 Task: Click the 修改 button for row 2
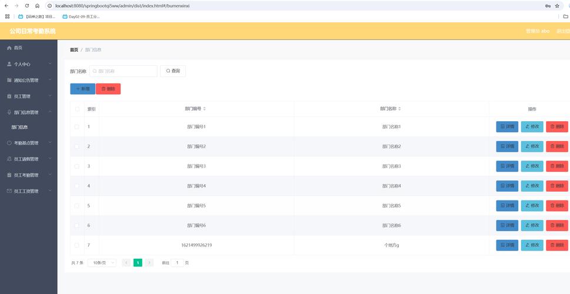[532, 146]
